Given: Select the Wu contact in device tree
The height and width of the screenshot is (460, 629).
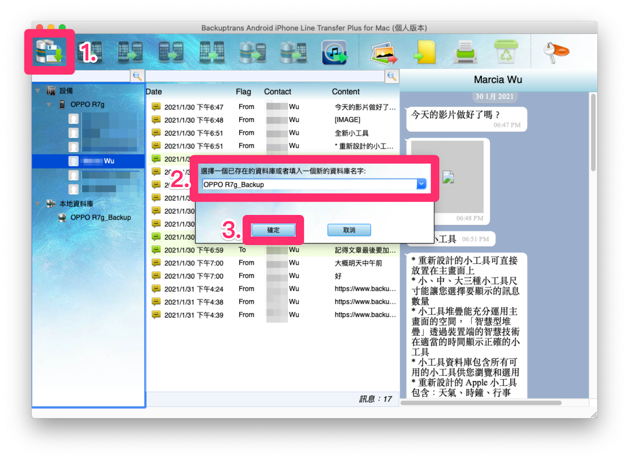Looking at the screenshot, I should coord(88,161).
